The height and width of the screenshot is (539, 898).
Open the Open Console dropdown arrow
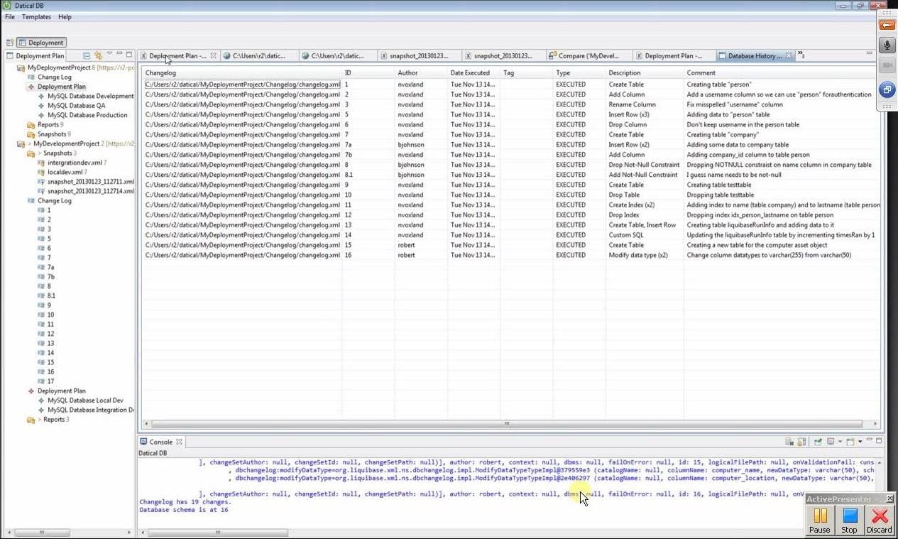click(860, 442)
